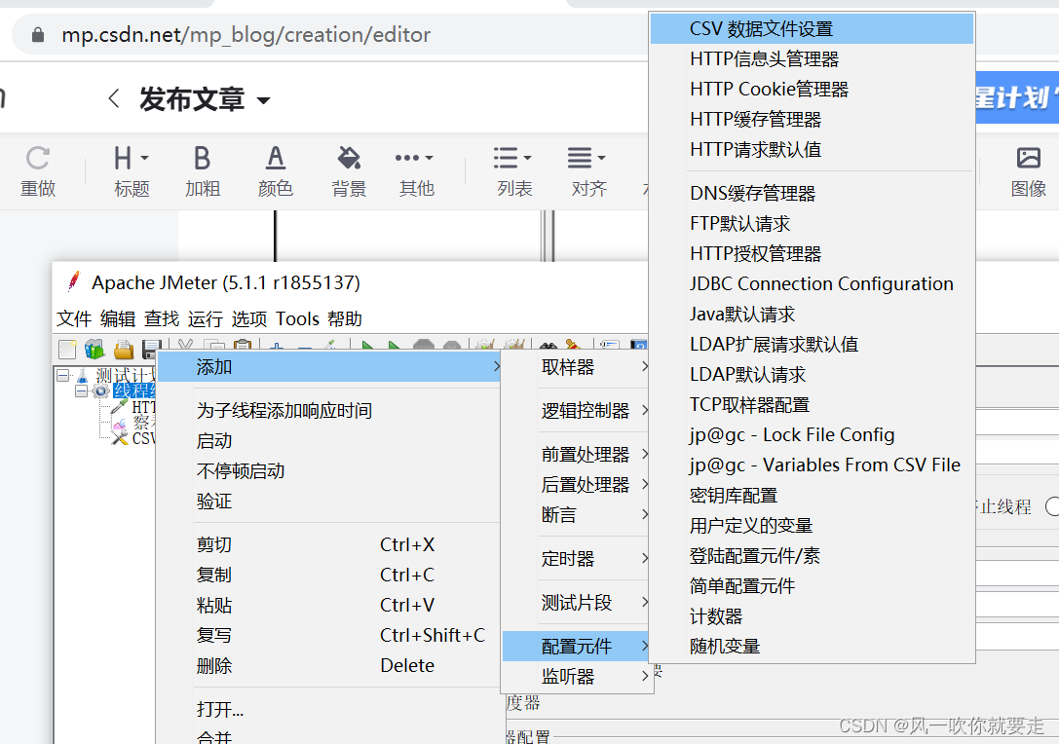Click the site lock icon in address bar

point(38,35)
